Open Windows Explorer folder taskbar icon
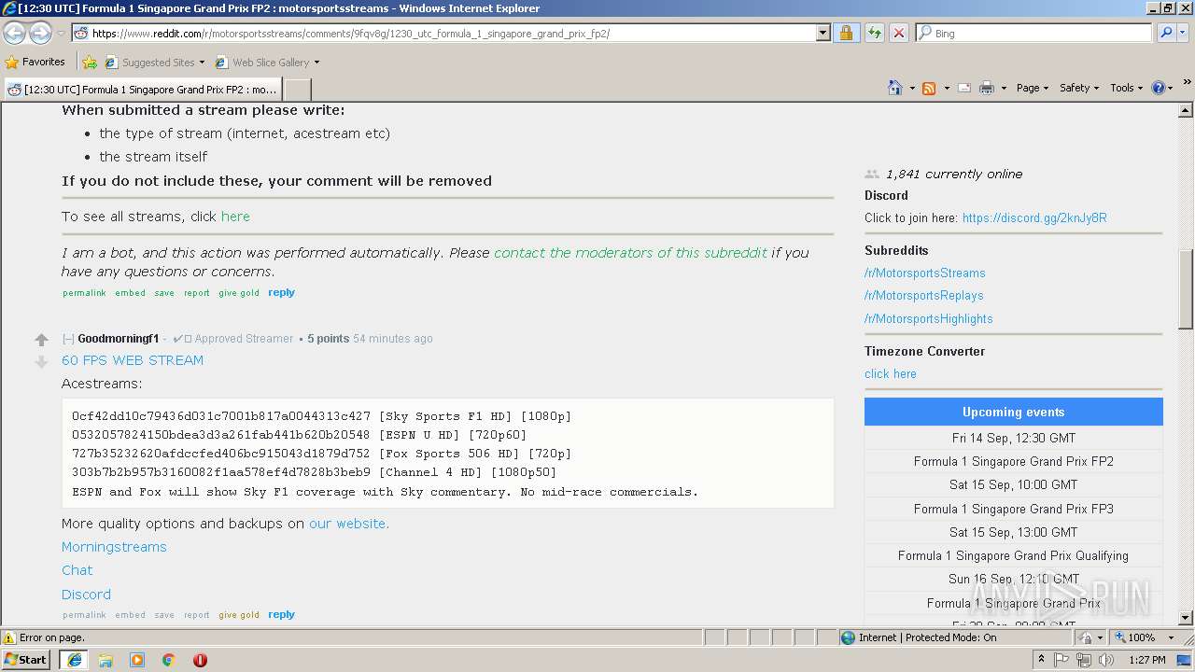1195x672 pixels. coord(105,660)
